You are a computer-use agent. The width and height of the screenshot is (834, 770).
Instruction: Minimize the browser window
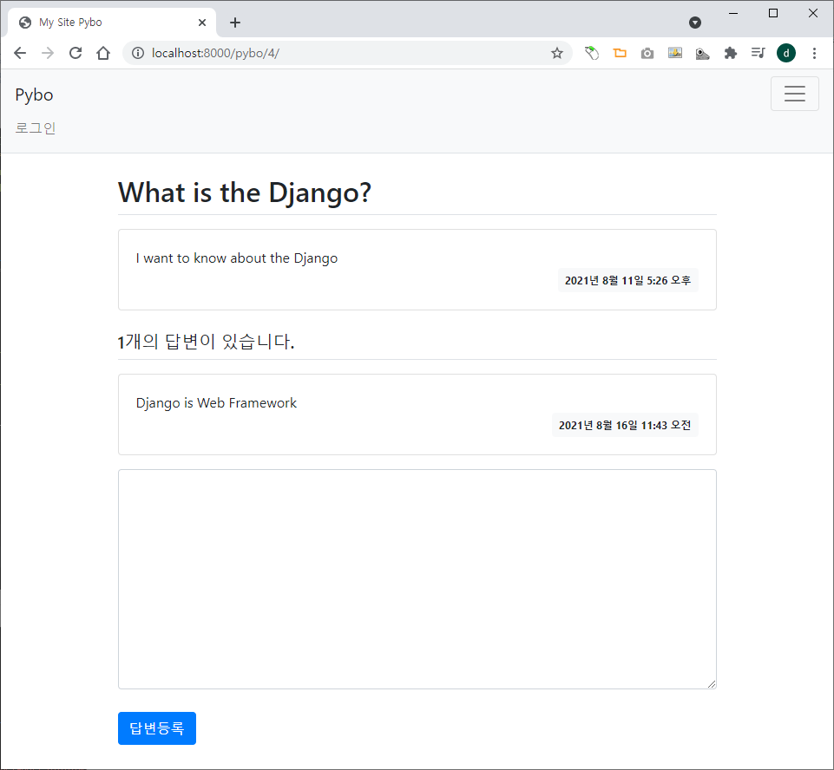point(733,13)
